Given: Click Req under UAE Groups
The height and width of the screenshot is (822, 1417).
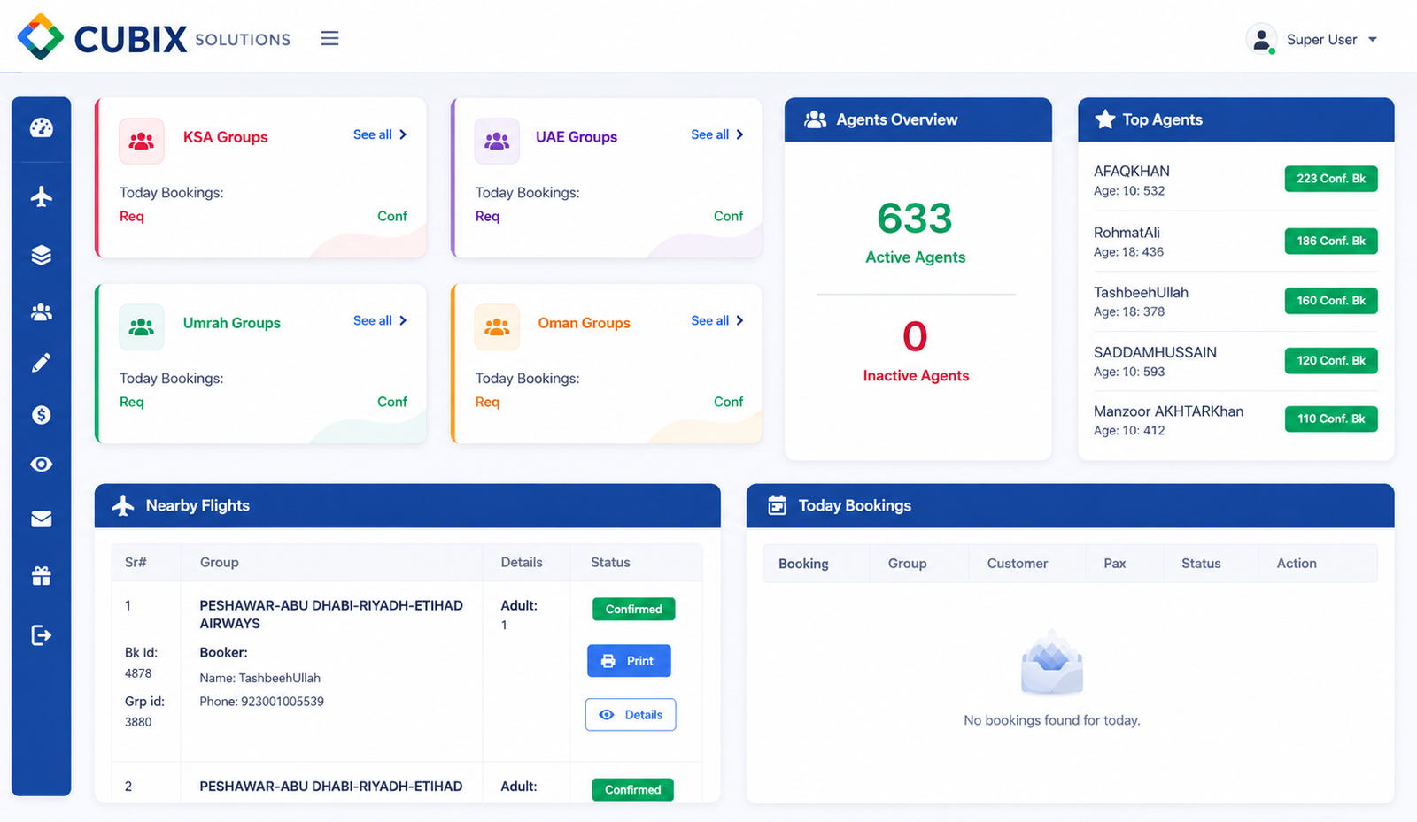Looking at the screenshot, I should pos(487,216).
